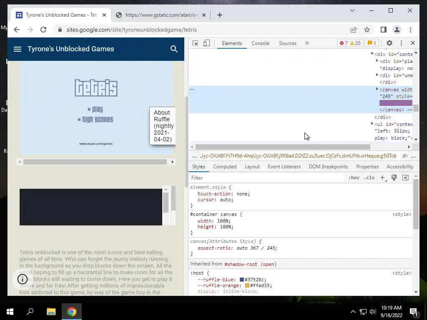Screen dimensions: 427x320
Task: Switch to the Console tab
Action: coord(260,43)
